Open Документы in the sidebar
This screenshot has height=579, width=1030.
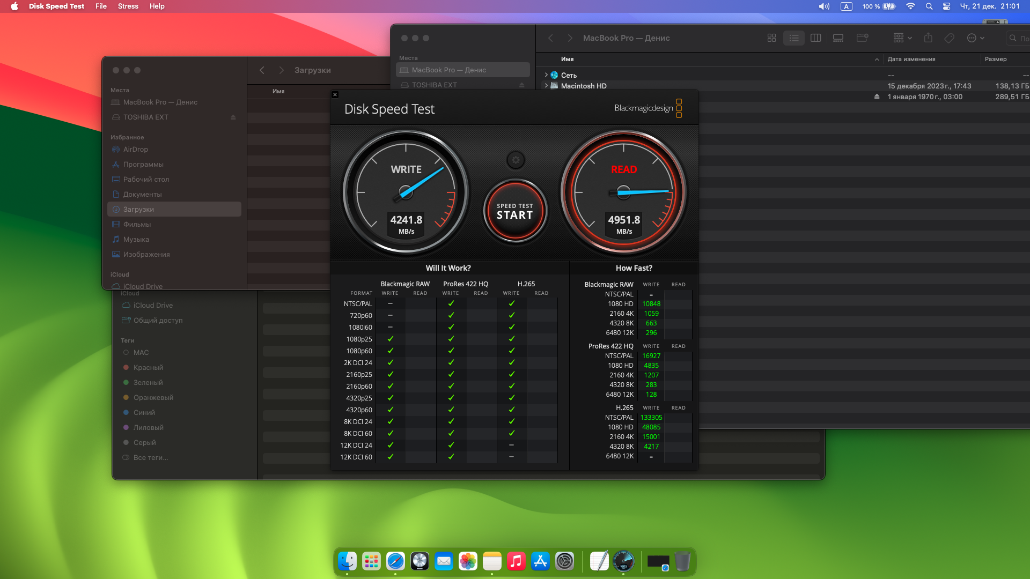coord(174,194)
